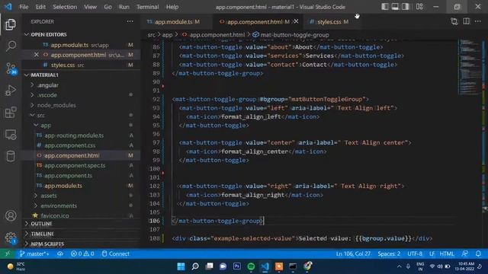Open Chrome from the taskbar

308,266
